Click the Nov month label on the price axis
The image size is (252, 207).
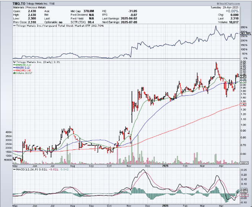coord(128,166)
